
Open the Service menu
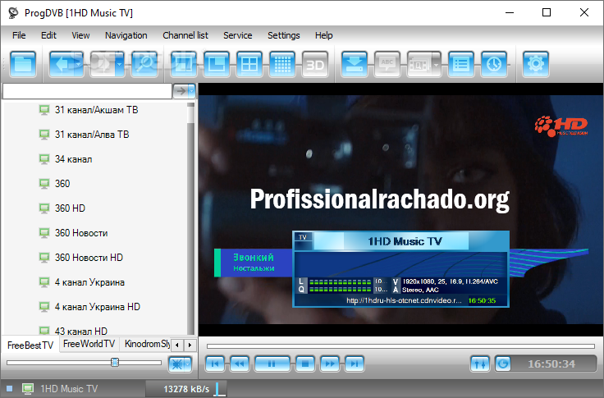(238, 35)
